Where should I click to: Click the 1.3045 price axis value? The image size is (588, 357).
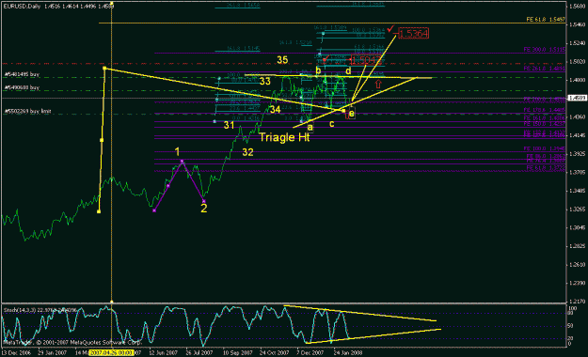[577, 227]
